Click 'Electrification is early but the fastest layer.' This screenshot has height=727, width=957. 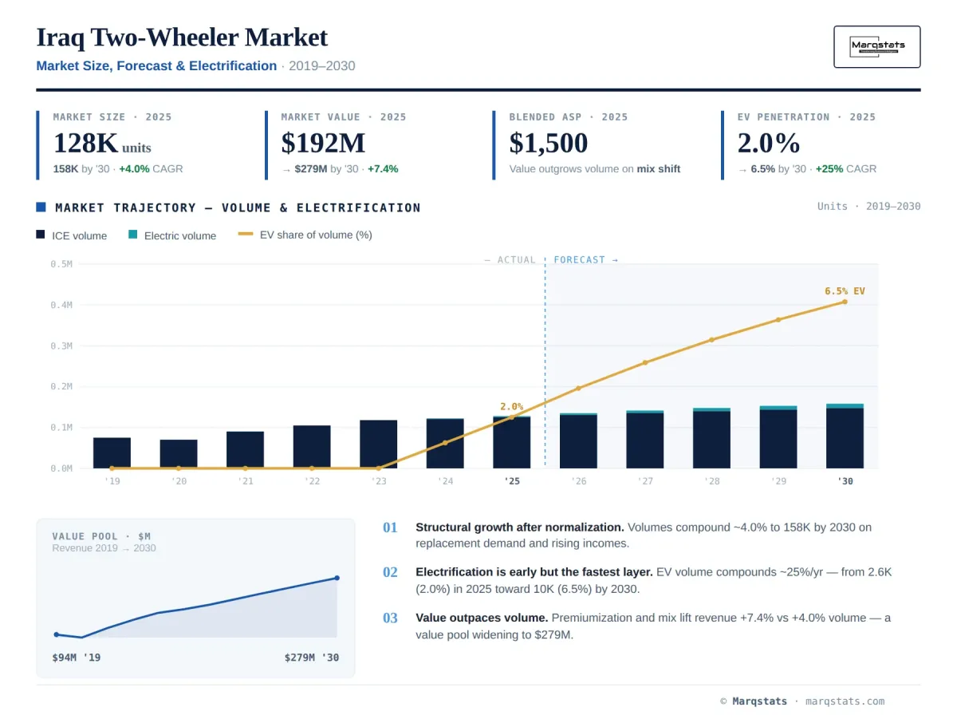tap(534, 572)
